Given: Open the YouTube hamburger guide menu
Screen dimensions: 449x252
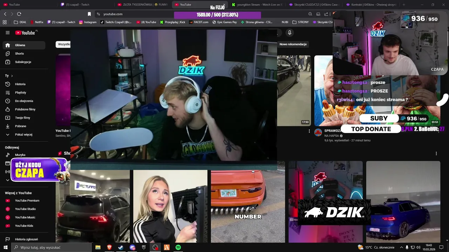Looking at the screenshot, I should pos(7,33).
